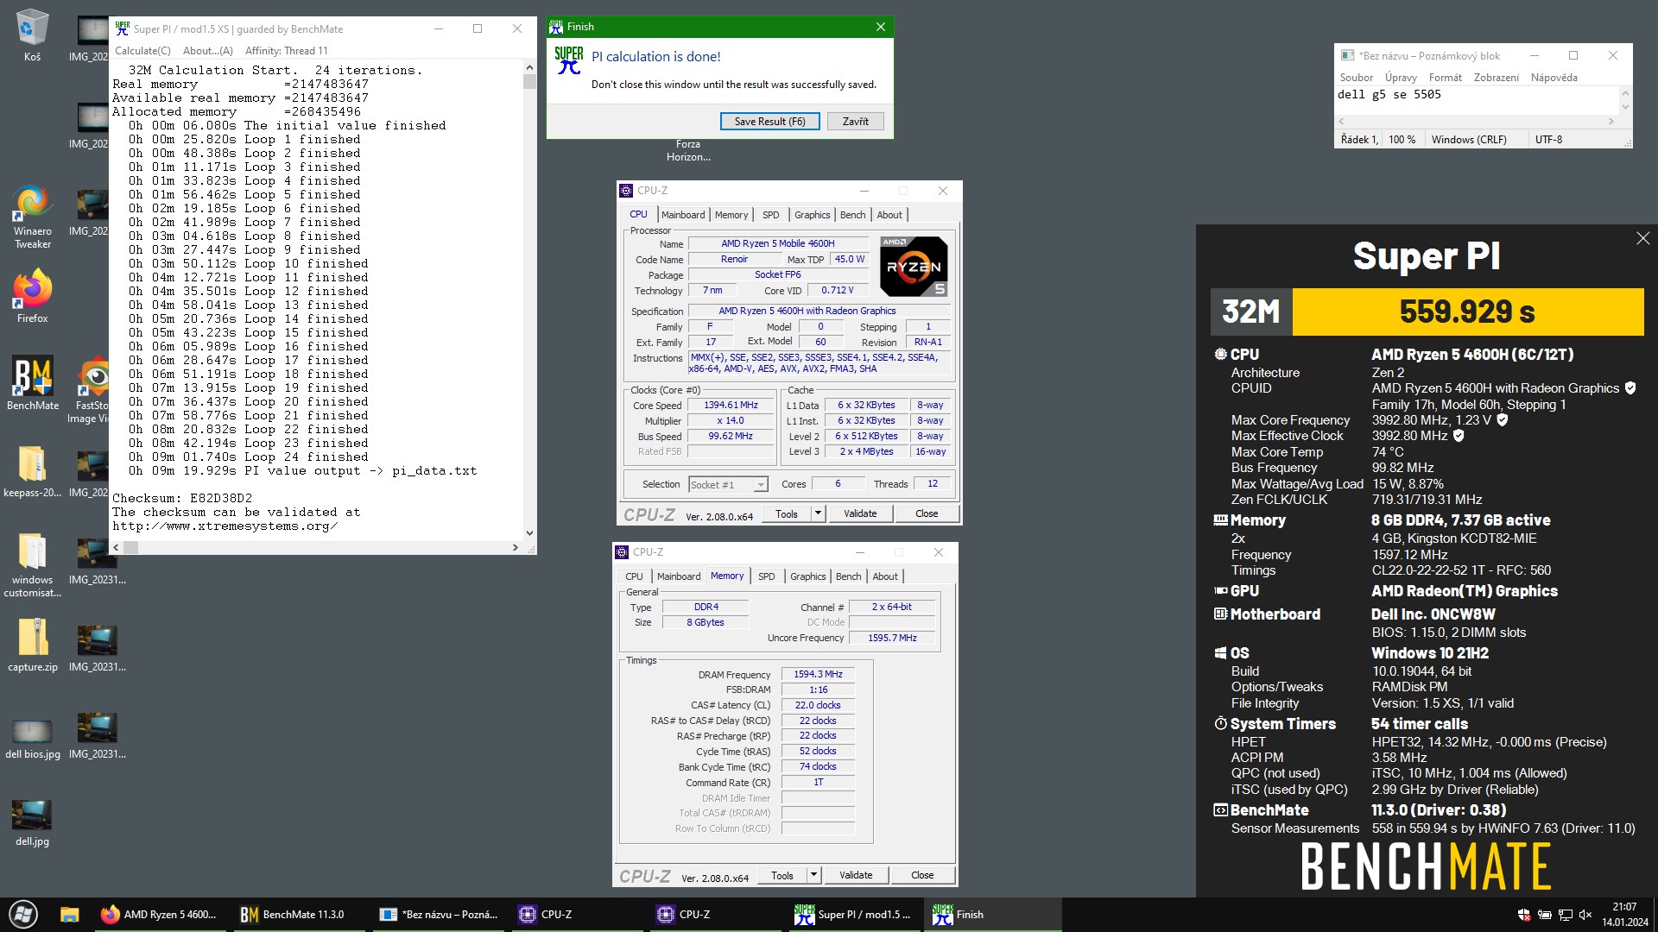Open dell.jpg image file
Viewport: 1658px width, 932px height.
coord(32,823)
